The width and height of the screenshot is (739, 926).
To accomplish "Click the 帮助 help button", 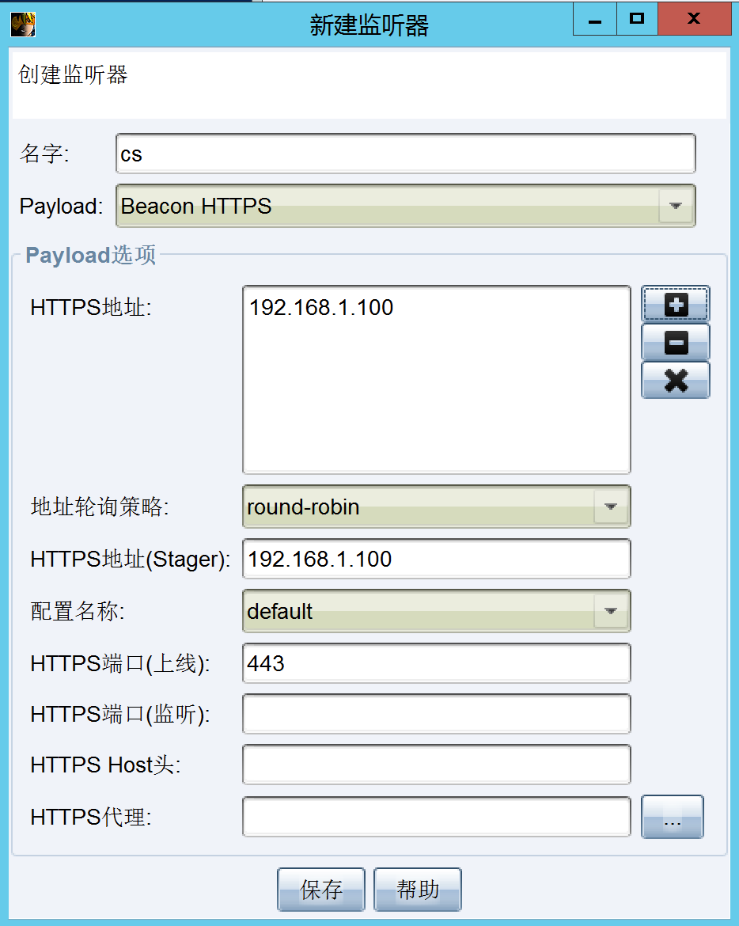I will coord(418,890).
